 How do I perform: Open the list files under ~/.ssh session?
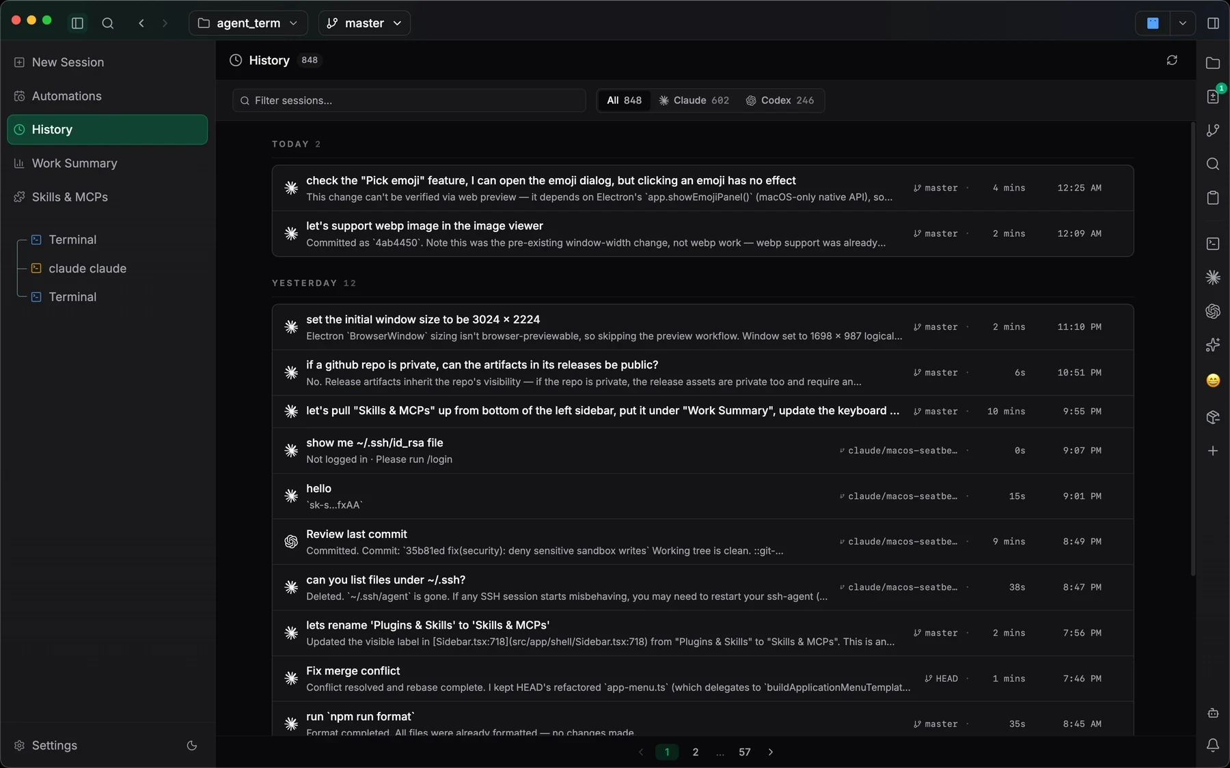click(x=702, y=588)
